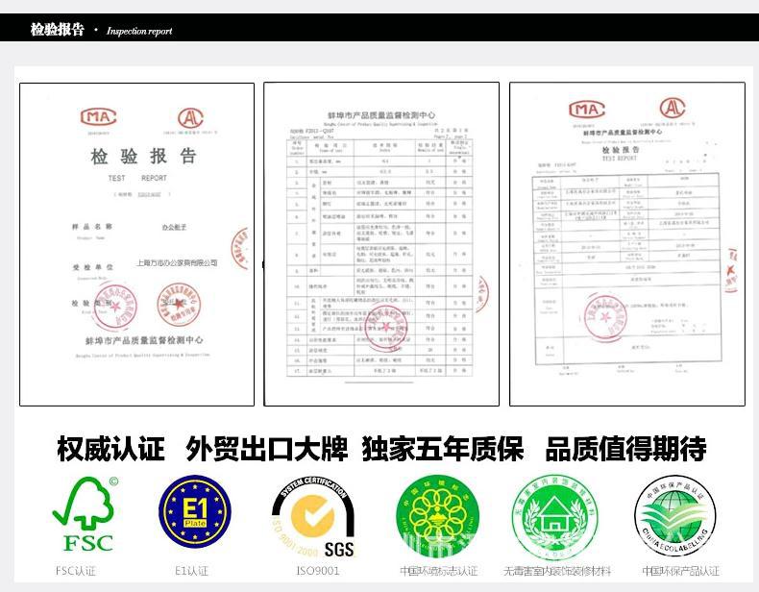Click the China Ecolabelling globe logo
The height and width of the screenshot is (592, 759).
(x=675, y=515)
